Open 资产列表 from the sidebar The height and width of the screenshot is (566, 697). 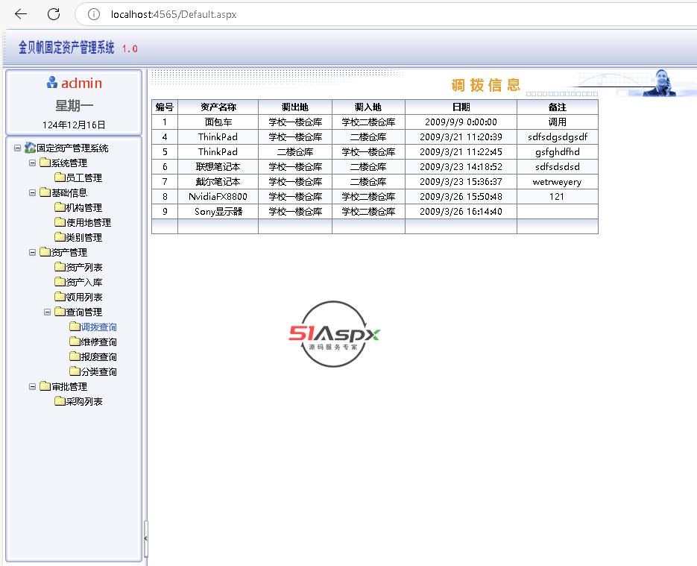(83, 267)
